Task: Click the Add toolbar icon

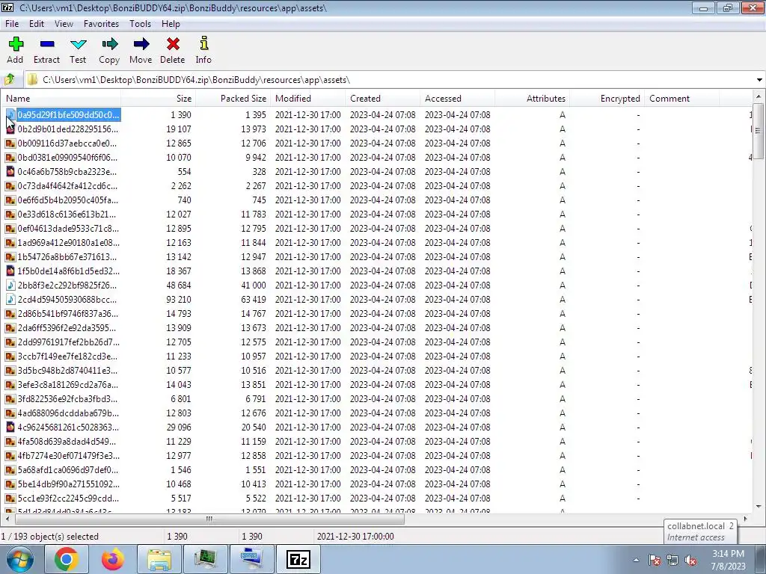Action: pos(16,44)
